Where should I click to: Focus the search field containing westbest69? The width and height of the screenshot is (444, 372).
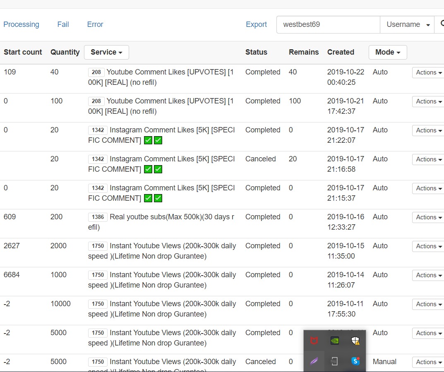[x=328, y=25]
